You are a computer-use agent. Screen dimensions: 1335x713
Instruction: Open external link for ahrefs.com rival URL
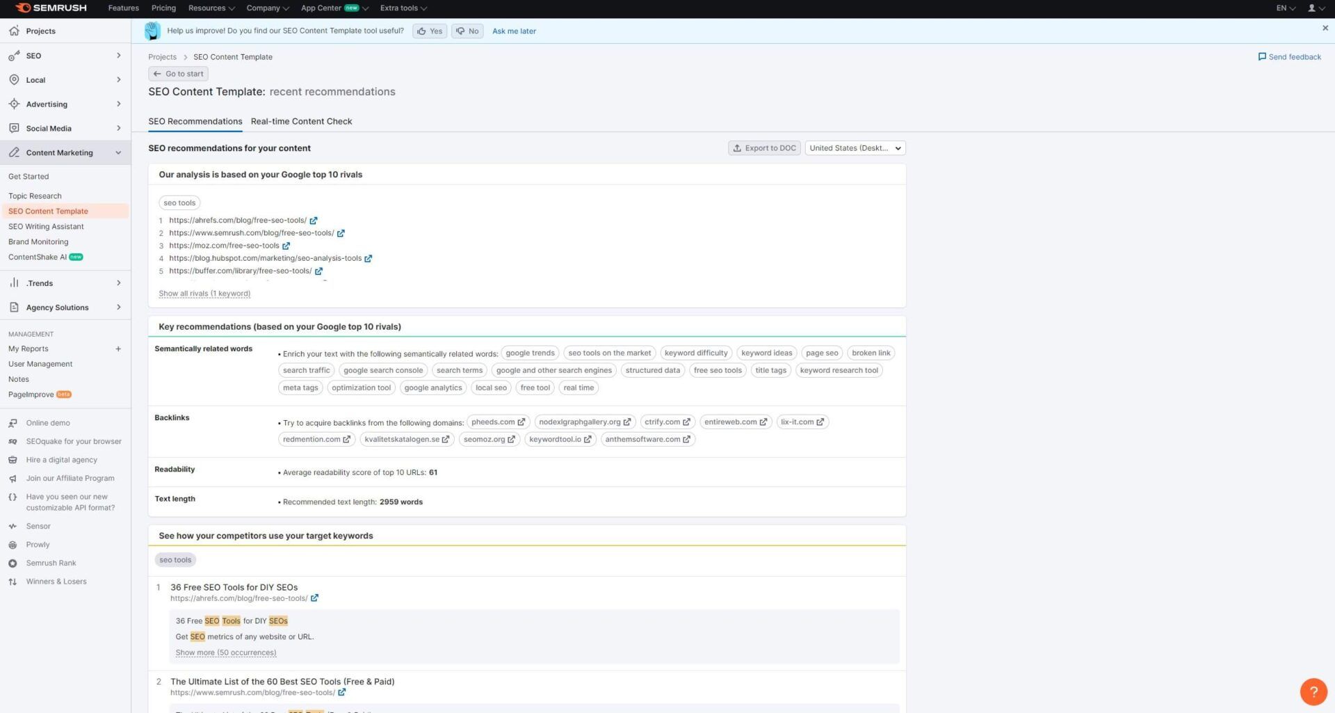point(314,221)
